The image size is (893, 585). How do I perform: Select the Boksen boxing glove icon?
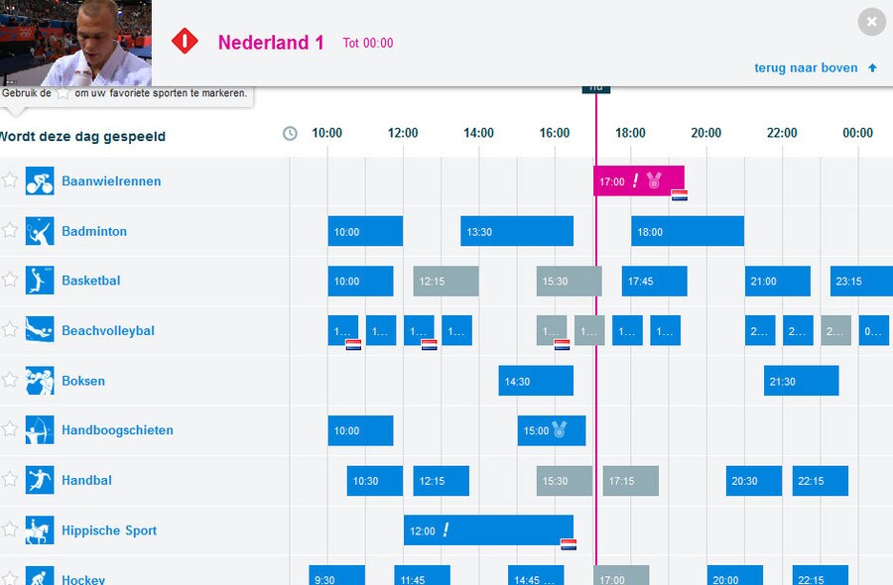click(40, 381)
